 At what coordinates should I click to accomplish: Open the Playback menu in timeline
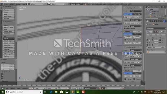tap(25, 88)
